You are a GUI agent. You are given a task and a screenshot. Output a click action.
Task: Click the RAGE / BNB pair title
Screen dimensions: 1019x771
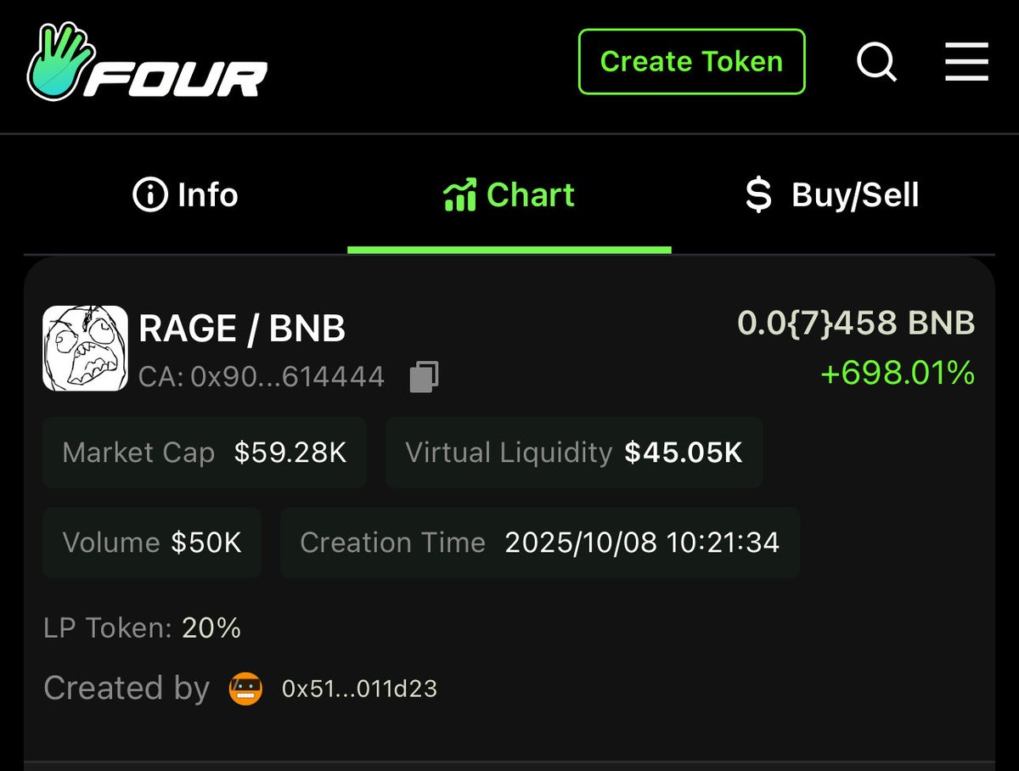(242, 329)
